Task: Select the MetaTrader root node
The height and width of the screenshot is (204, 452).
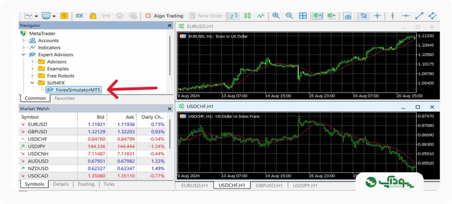Action: [x=42, y=33]
